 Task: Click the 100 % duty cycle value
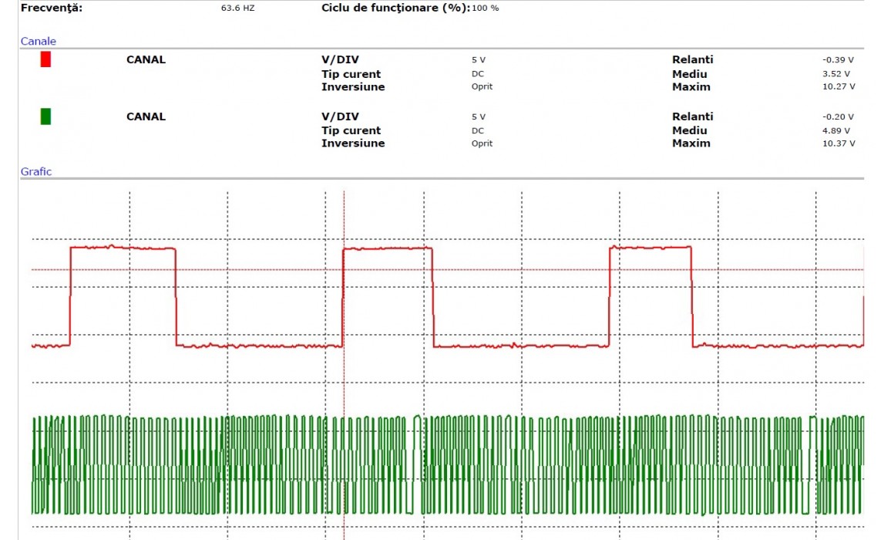[485, 8]
